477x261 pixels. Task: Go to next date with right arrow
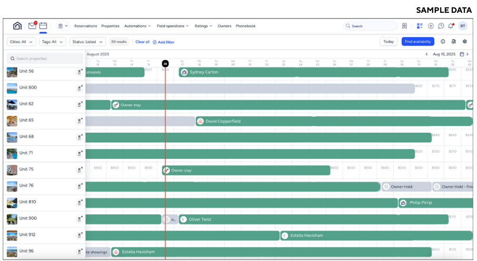coord(467,54)
